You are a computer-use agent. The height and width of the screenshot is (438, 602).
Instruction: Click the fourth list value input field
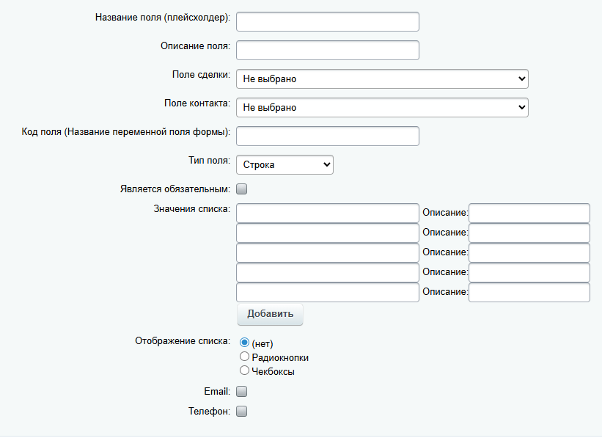327,272
